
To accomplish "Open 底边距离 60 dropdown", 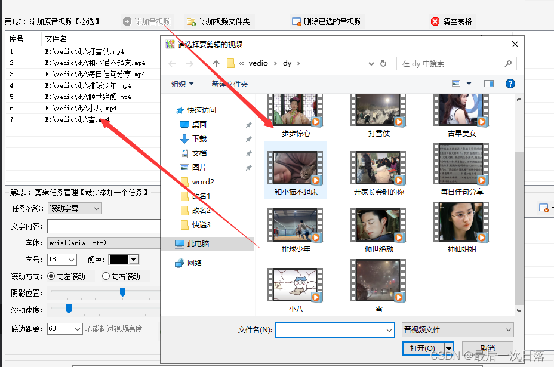I will tap(65, 329).
